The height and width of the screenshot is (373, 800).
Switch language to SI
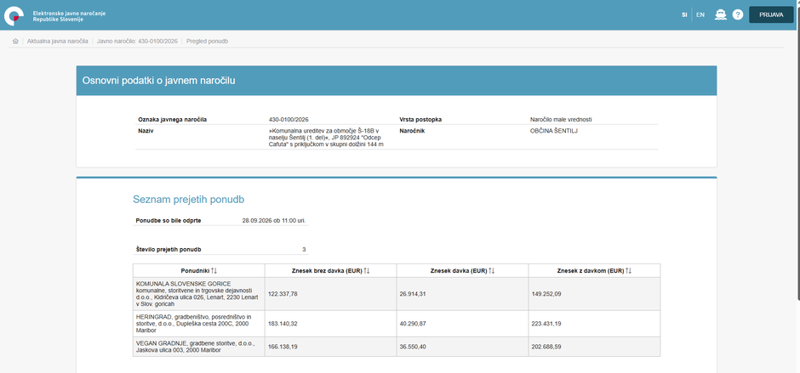(x=684, y=14)
